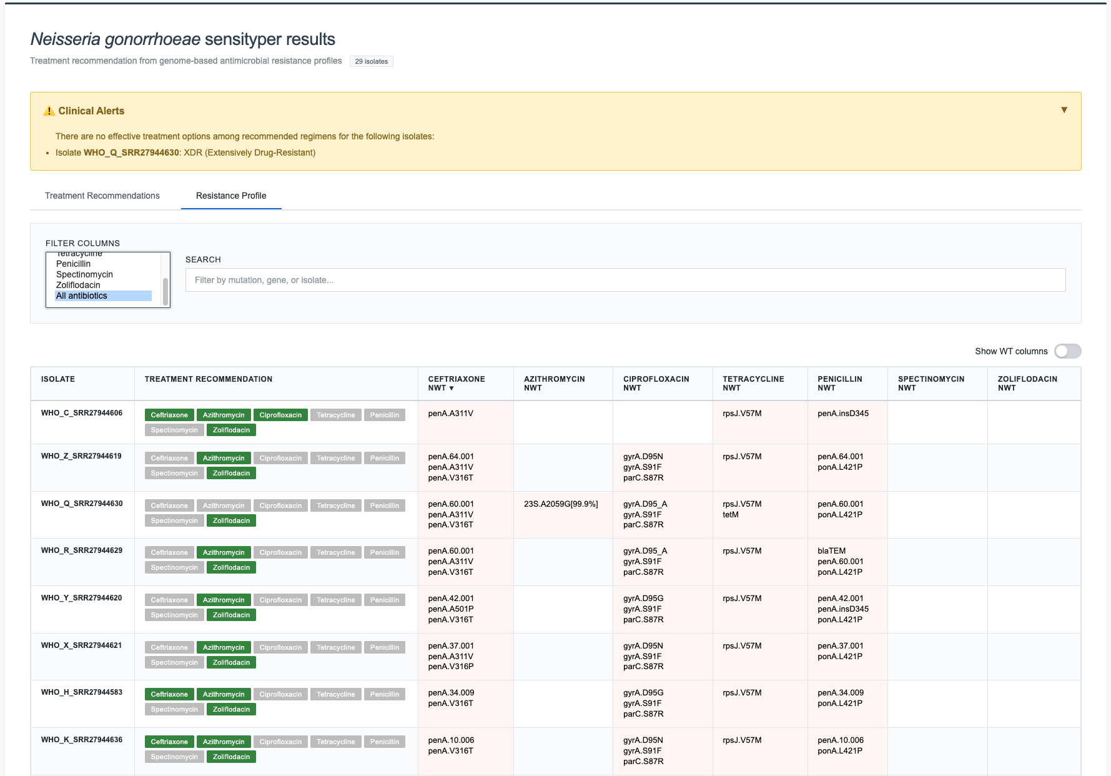Click the Zoliflodacin badge for WHO_Q_SRR27944630
The image size is (1111, 776).
231,520
